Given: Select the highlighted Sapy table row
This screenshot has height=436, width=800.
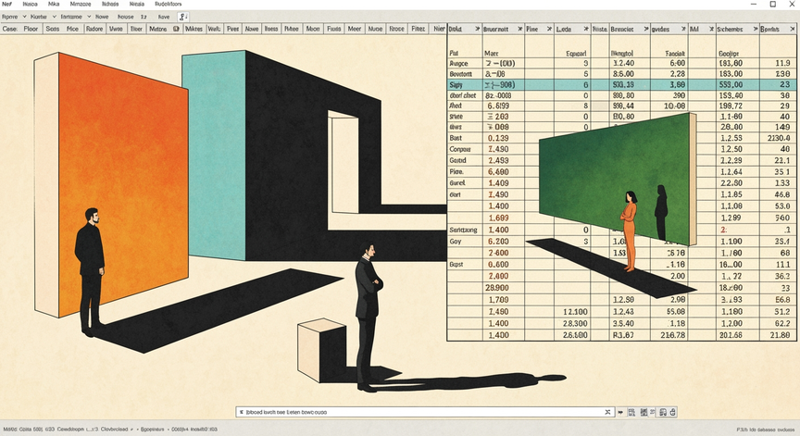Looking at the screenshot, I should click(623, 84).
